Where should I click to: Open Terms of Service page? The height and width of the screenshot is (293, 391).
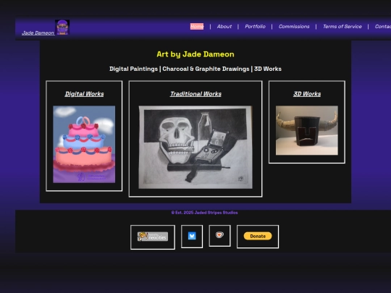coord(342,27)
